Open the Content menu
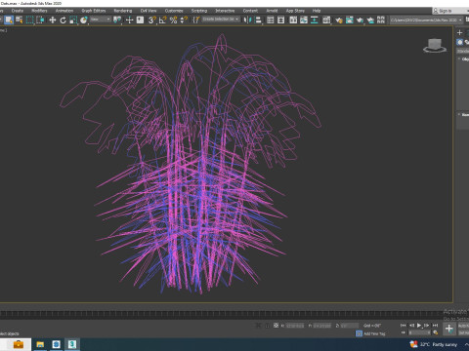The height and width of the screenshot is (351, 469). pos(250,11)
